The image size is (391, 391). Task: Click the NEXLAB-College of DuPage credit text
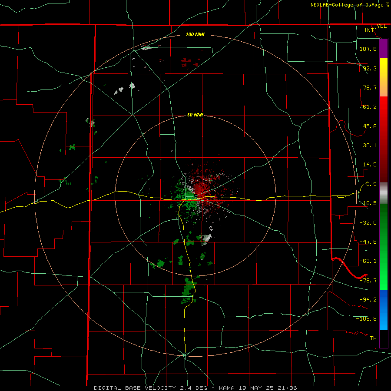pos(347,5)
